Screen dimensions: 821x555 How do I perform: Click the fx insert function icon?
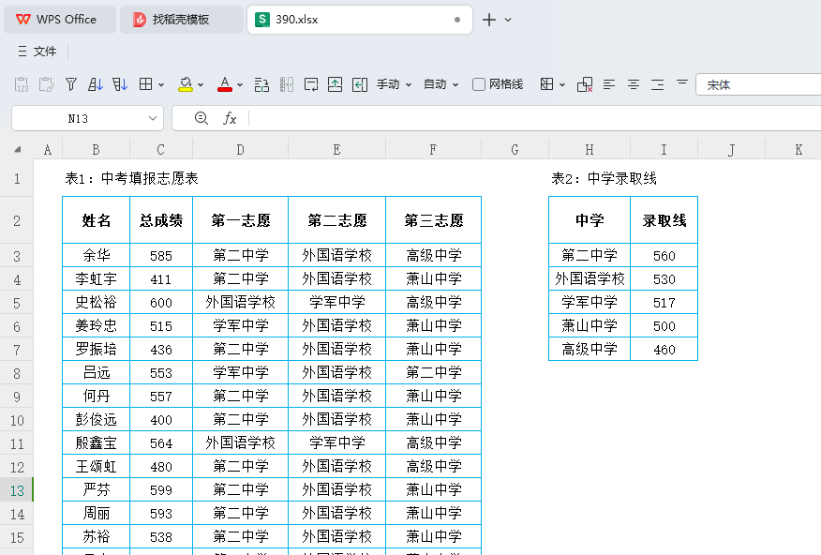[230, 118]
